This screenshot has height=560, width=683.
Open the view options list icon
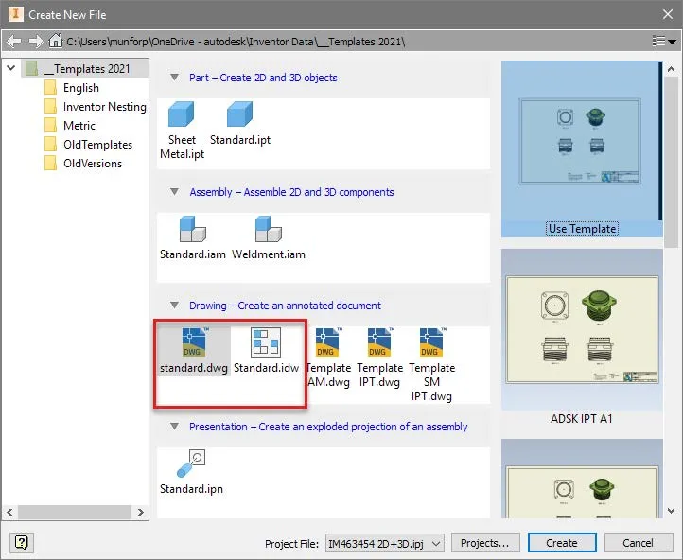coord(664,41)
